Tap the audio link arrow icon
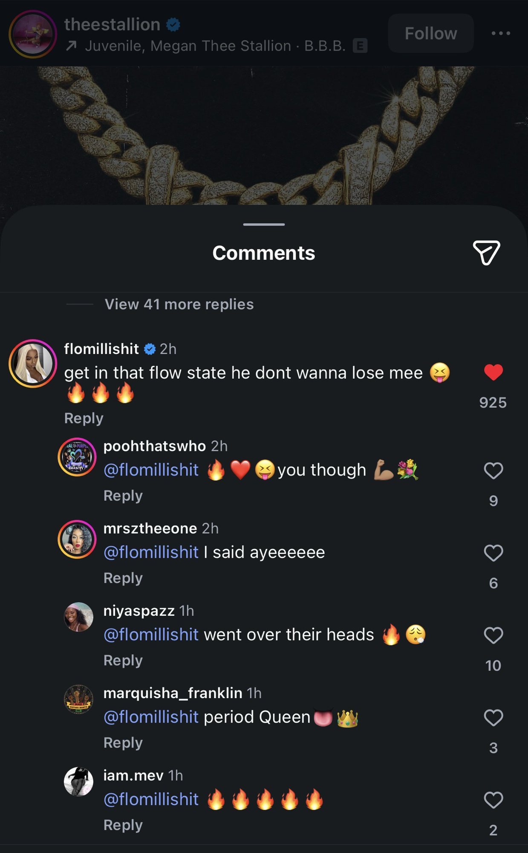The width and height of the screenshot is (528, 853). (72, 46)
